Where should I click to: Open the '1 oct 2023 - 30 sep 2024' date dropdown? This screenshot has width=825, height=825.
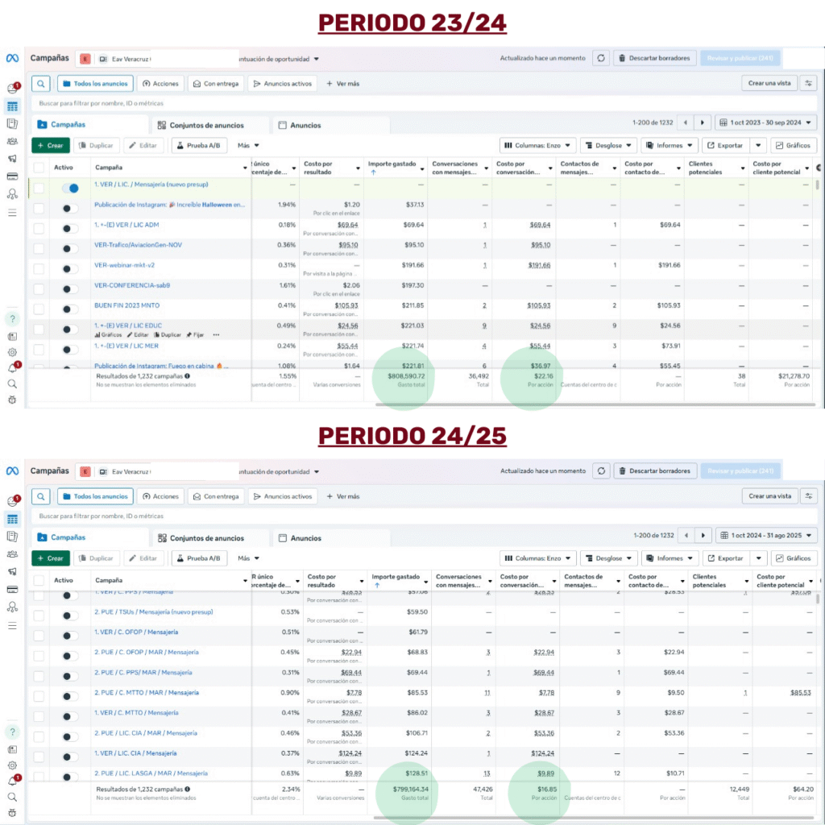[x=765, y=122]
